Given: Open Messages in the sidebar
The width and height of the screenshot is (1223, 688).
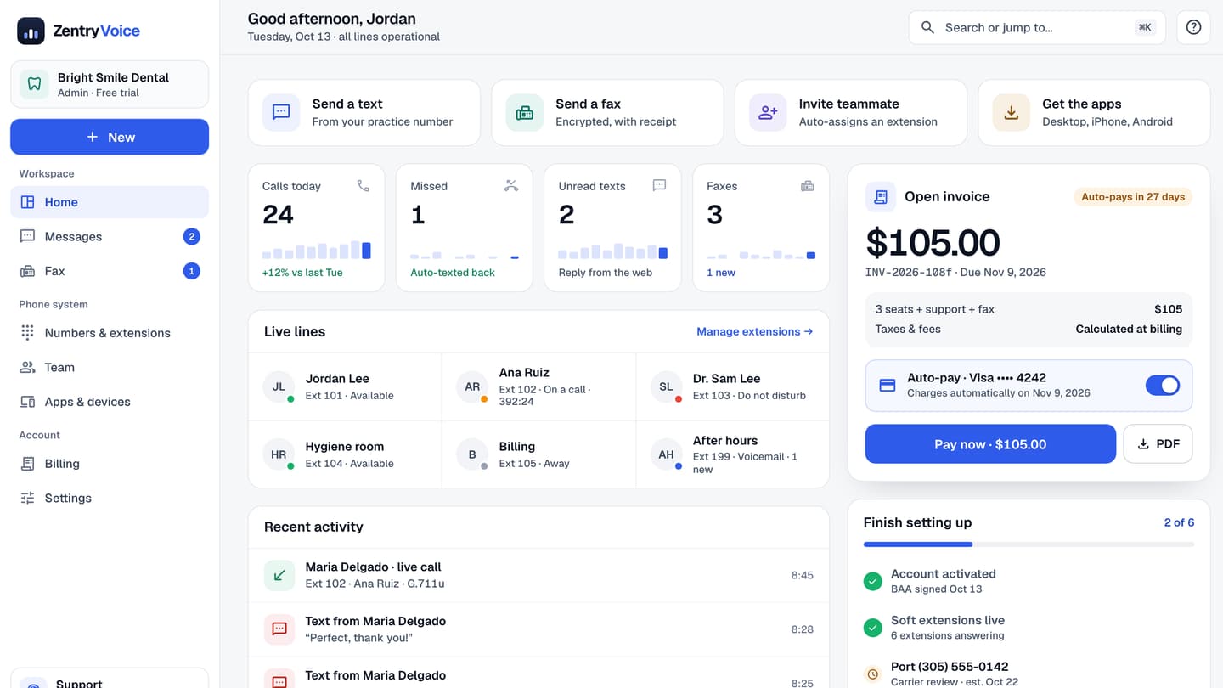Looking at the screenshot, I should tap(110, 236).
